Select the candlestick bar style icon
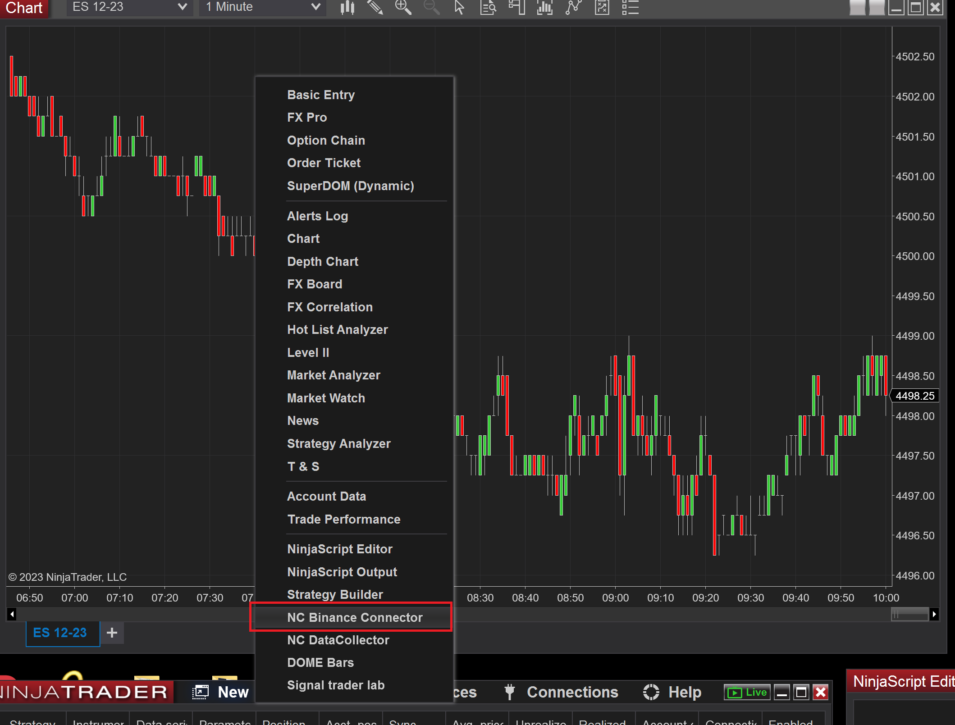 347,7
